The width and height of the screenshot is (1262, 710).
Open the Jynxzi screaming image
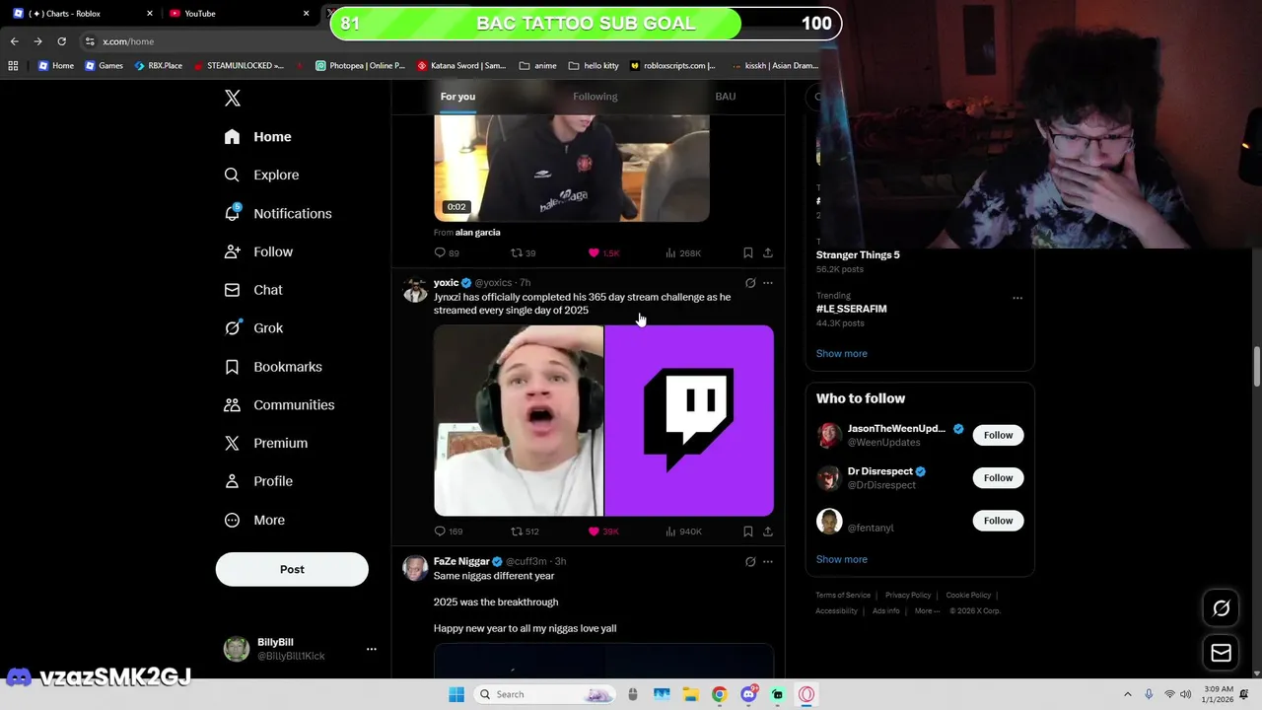tap(519, 420)
